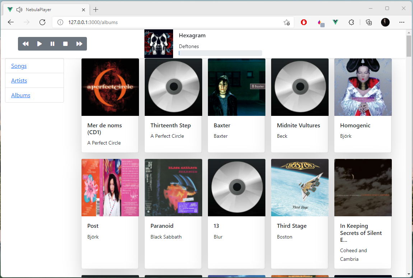Click the 'Black Sabbath' artist name
Image resolution: width=413 pixels, height=278 pixels.
point(166,237)
